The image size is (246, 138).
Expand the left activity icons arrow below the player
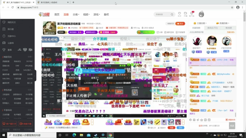(92, 122)
